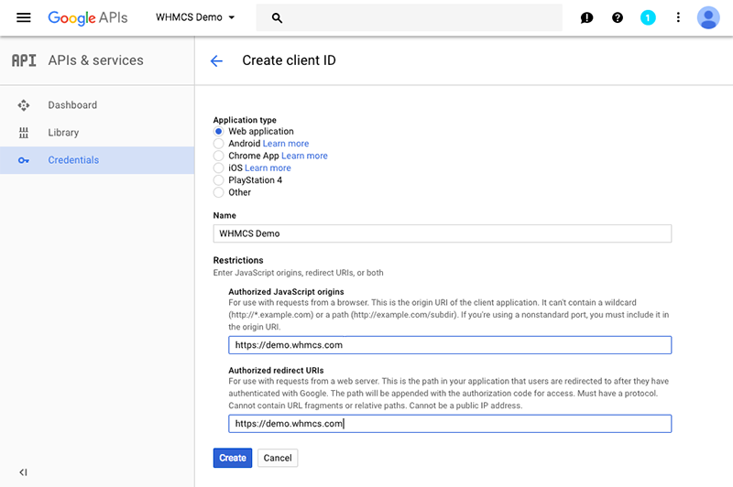The width and height of the screenshot is (733, 487).
Task: Open the feedback alert icon
Action: (586, 17)
